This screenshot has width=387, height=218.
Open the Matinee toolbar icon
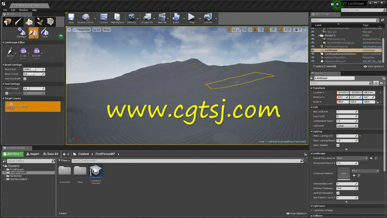tap(162, 18)
